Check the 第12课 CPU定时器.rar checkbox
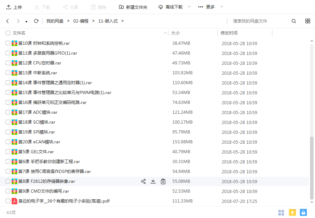The width and height of the screenshot is (315, 218). (8, 63)
